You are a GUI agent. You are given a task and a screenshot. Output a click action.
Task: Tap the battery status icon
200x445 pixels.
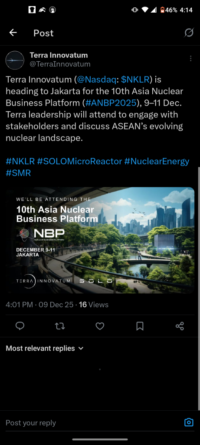[162, 10]
